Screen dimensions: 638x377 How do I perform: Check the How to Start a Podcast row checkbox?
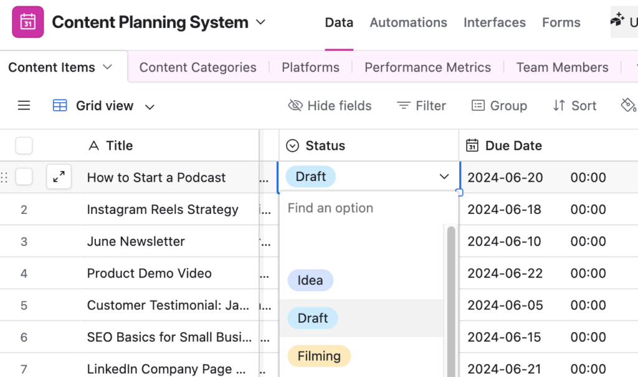pyautogui.click(x=24, y=177)
